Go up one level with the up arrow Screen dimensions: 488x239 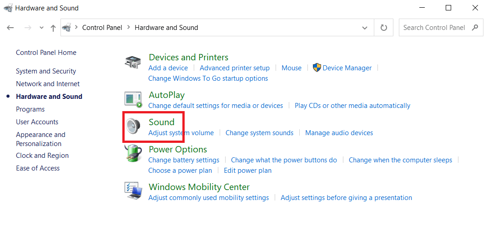click(x=53, y=28)
